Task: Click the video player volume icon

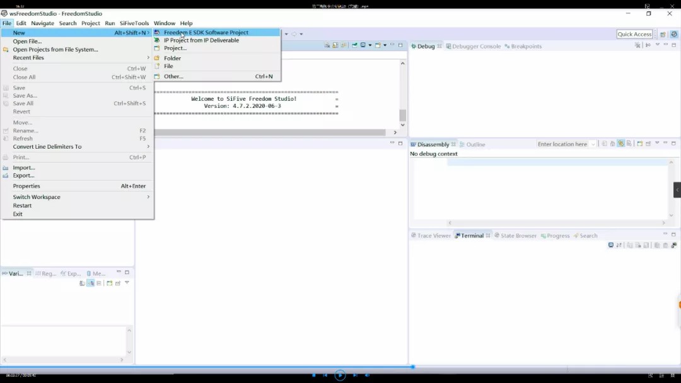Action: pos(368,375)
